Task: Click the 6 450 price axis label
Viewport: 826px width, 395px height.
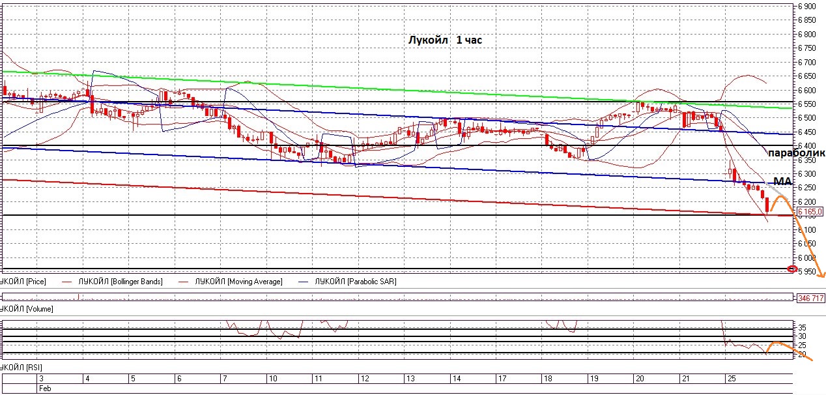Action: point(806,132)
